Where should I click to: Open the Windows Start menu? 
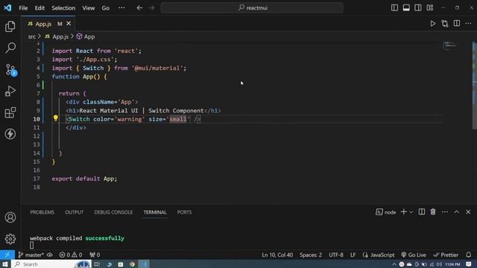click(5, 264)
